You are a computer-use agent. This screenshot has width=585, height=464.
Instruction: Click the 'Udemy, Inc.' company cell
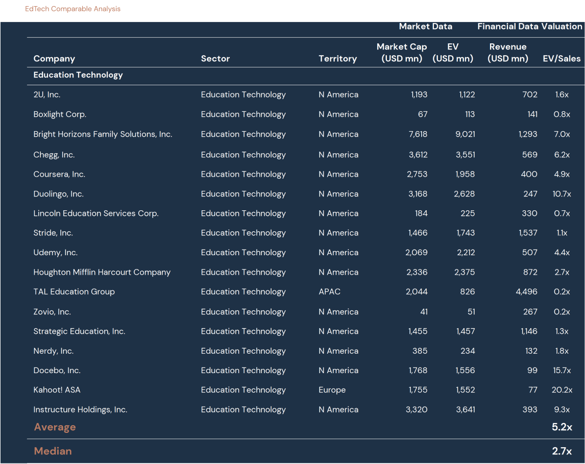[56, 253]
